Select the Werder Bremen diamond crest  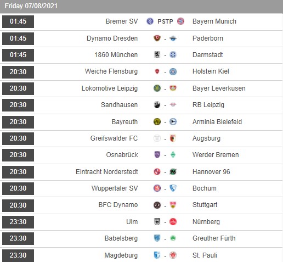pyautogui.click(x=173, y=155)
